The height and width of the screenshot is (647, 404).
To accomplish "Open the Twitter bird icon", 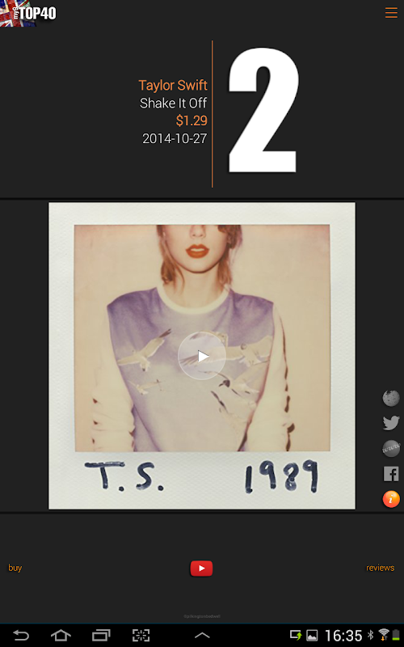I will [391, 423].
